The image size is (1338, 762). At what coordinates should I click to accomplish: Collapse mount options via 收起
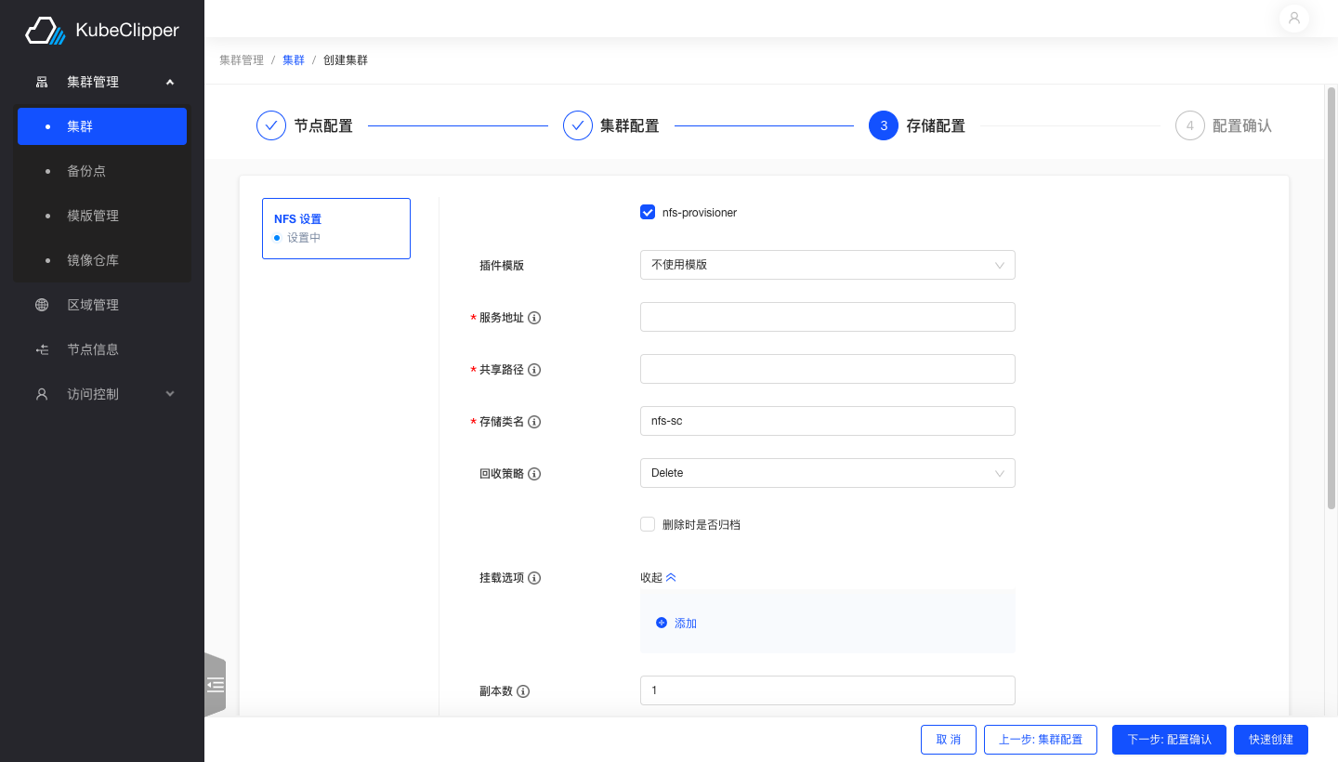click(x=658, y=578)
